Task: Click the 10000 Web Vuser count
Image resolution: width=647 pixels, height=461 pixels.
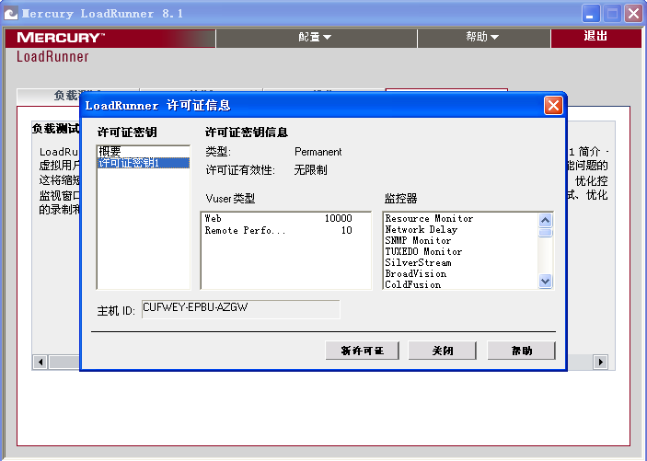Action: pyautogui.click(x=339, y=218)
